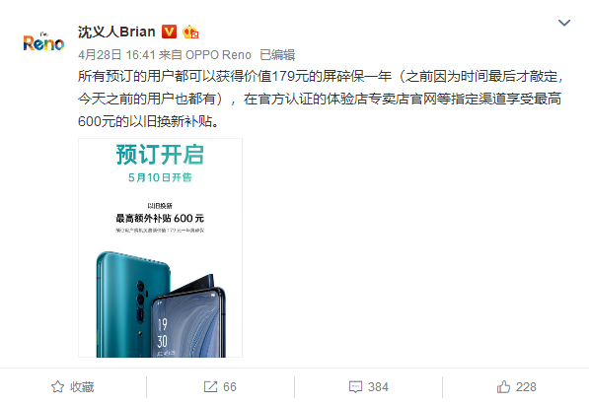Click the repost count 66
Screen dimensions: 589x404
tap(230, 386)
